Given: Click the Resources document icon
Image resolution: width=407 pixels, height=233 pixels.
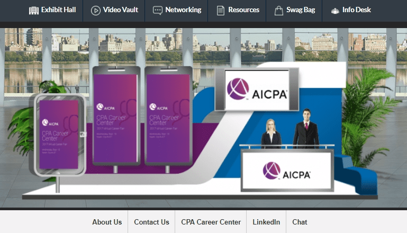Looking at the screenshot, I should point(220,11).
